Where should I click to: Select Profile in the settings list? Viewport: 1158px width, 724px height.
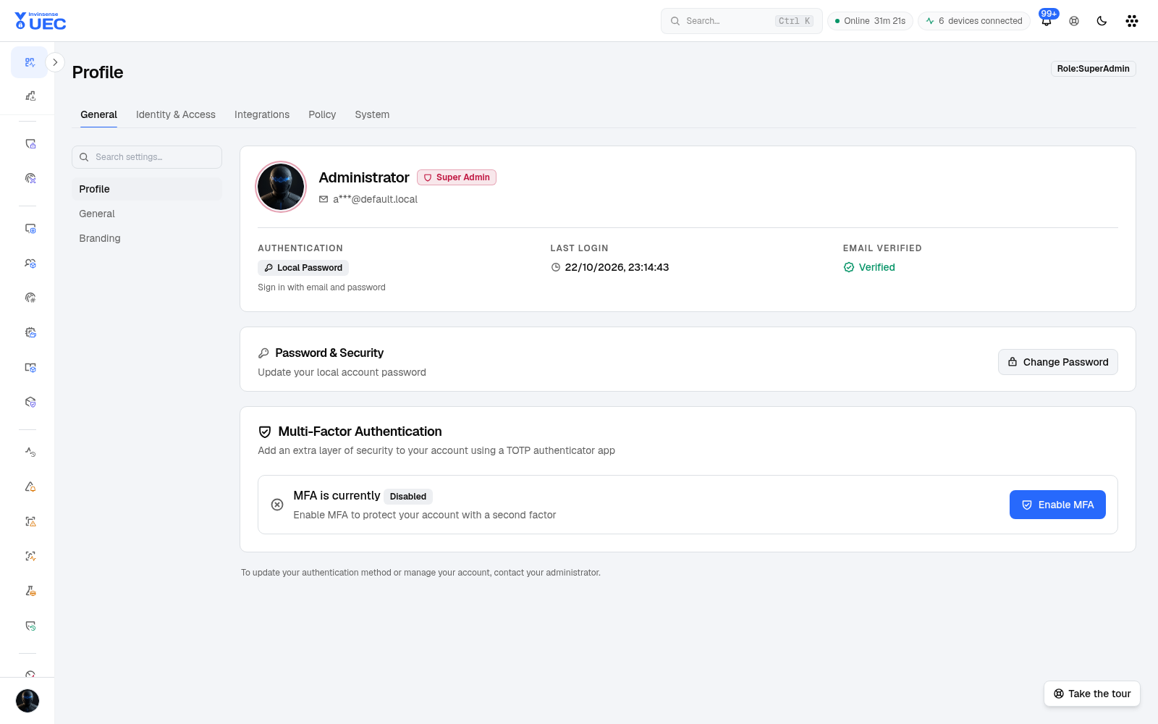pyautogui.click(x=147, y=189)
